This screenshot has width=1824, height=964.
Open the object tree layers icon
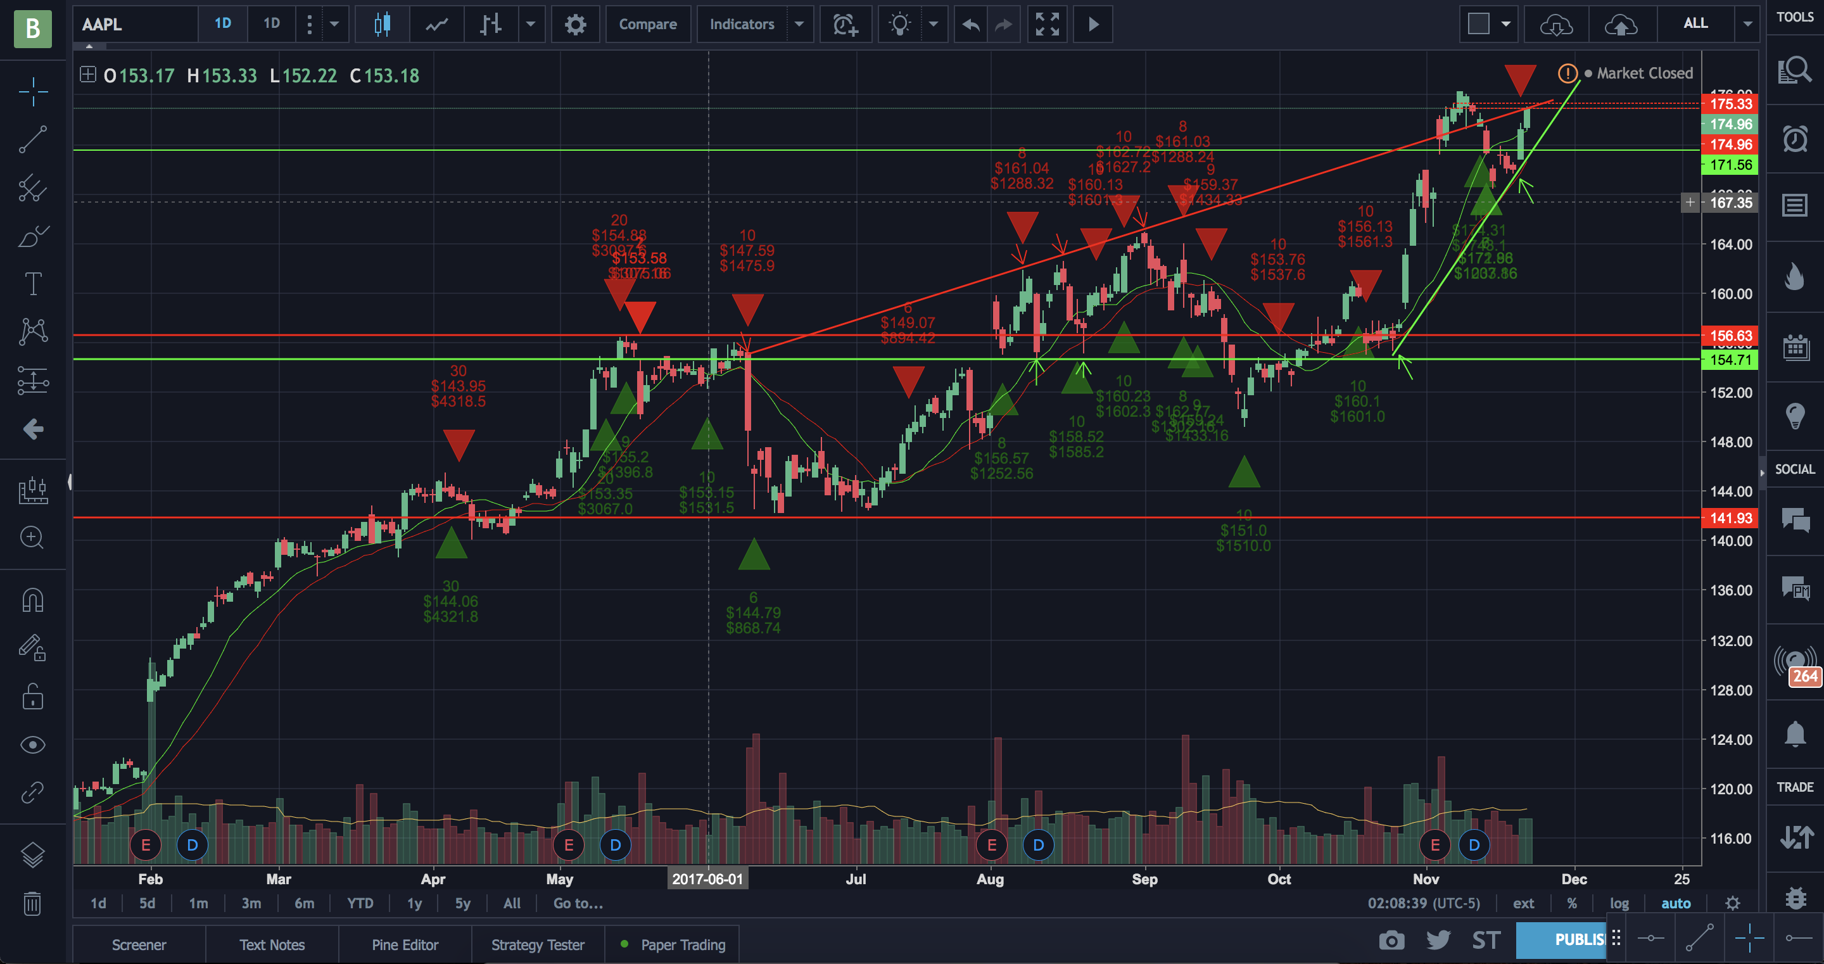click(x=32, y=855)
